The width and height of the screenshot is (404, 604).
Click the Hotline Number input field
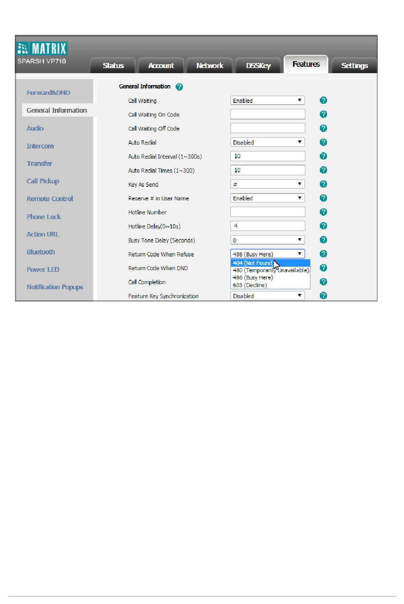pyautogui.click(x=267, y=212)
